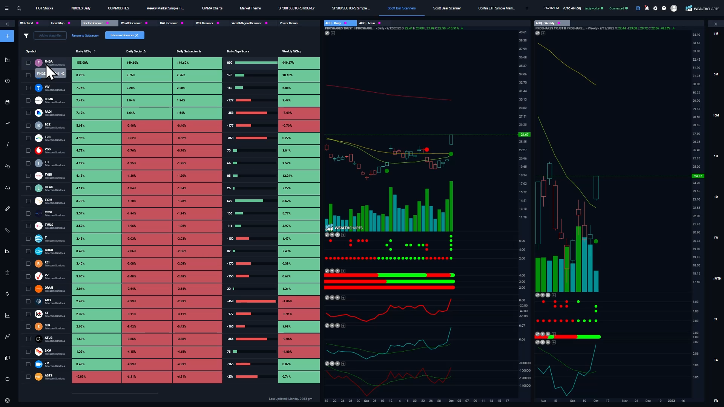The image size is (724, 407).
Task: Click the tastyworks connection status
Action: (x=594, y=8)
